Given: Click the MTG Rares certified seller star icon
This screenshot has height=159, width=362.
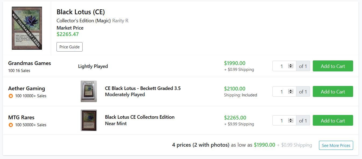Looking at the screenshot, I should 11,125.
